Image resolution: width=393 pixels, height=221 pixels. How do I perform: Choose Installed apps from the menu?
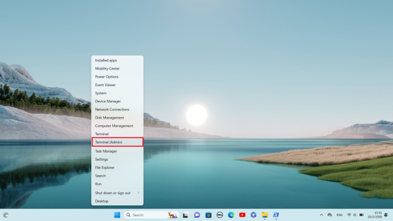(117, 60)
